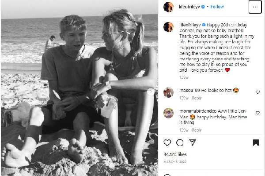
Task: Click the header profile picture of lifeofrileyv
Action: pyautogui.click(x=168, y=7)
